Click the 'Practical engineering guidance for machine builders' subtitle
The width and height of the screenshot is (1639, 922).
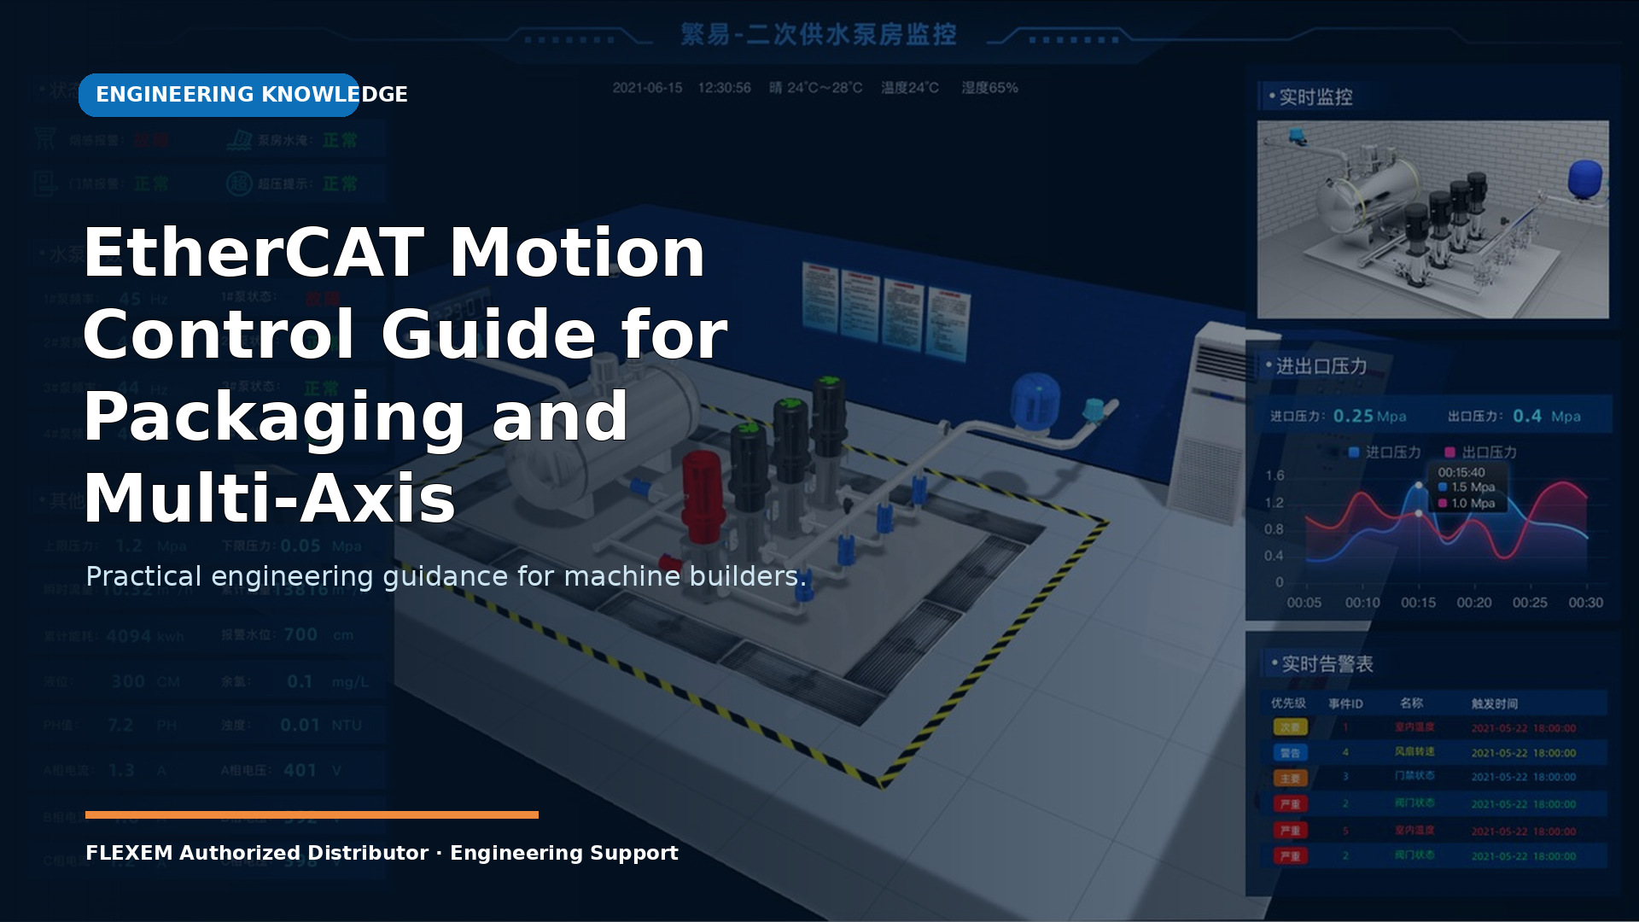tap(446, 576)
